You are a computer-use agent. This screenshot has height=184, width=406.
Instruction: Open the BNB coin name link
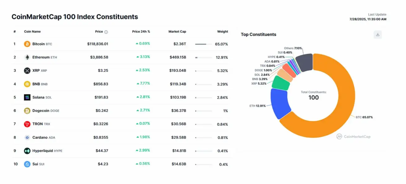pos(40,84)
